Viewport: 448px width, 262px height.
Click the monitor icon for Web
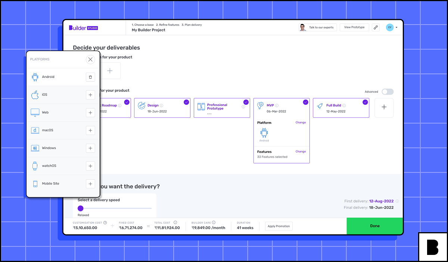point(35,113)
